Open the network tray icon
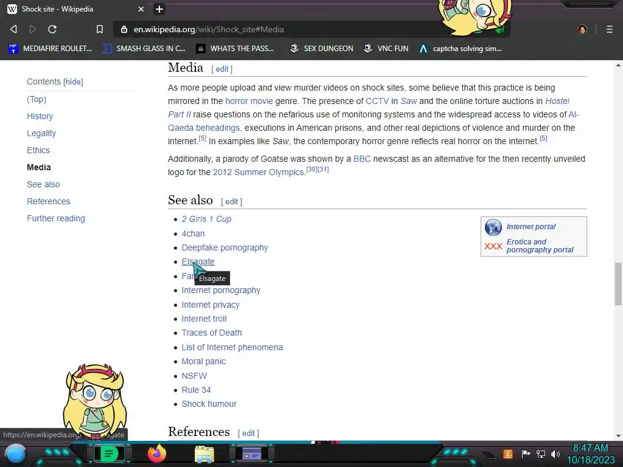Image resolution: width=623 pixels, height=467 pixels. tap(541, 454)
